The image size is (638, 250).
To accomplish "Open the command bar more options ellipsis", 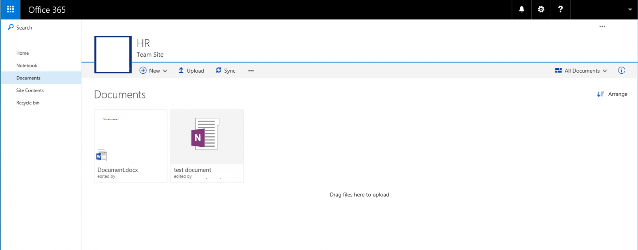I will tap(251, 71).
